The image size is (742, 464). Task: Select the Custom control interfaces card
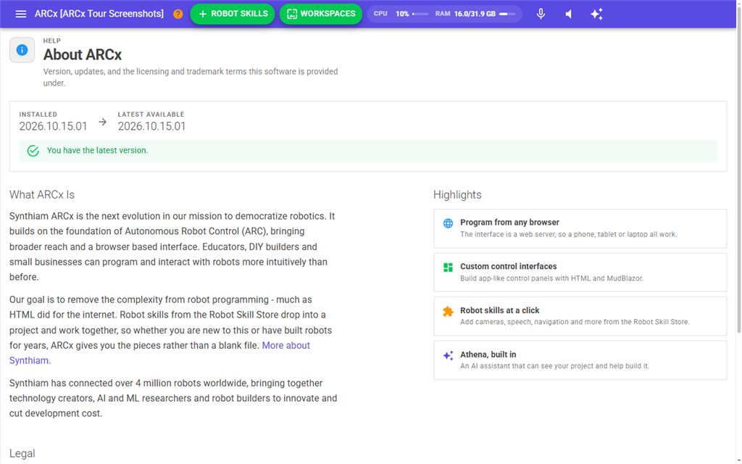click(580, 273)
